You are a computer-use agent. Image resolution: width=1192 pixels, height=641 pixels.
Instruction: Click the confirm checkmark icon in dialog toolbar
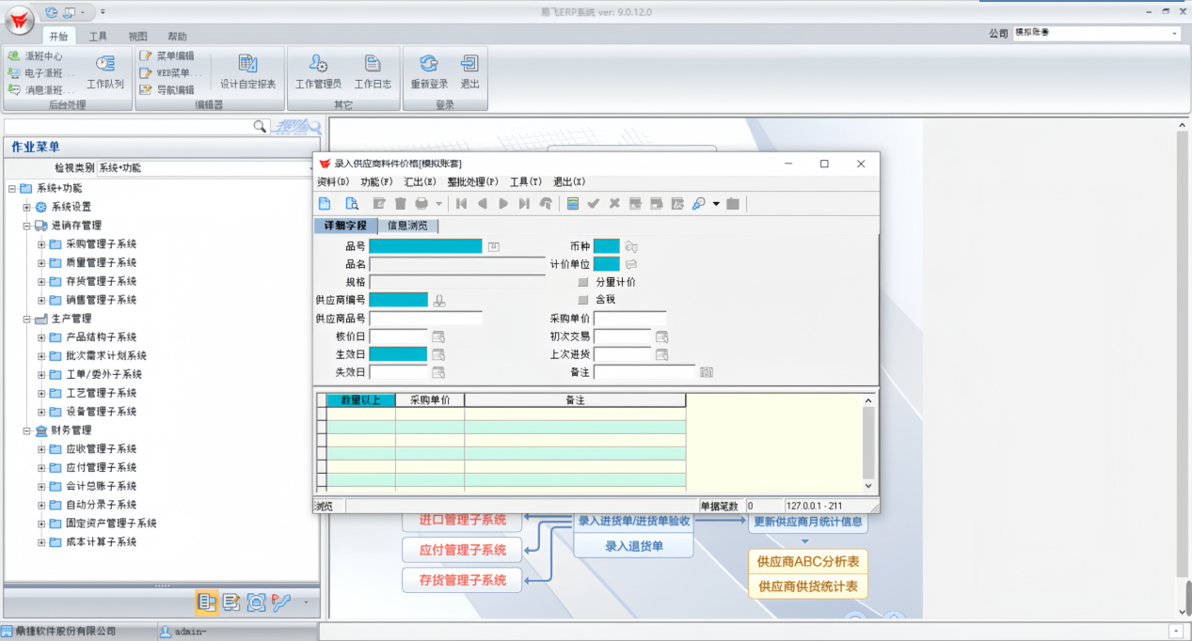[x=594, y=203]
